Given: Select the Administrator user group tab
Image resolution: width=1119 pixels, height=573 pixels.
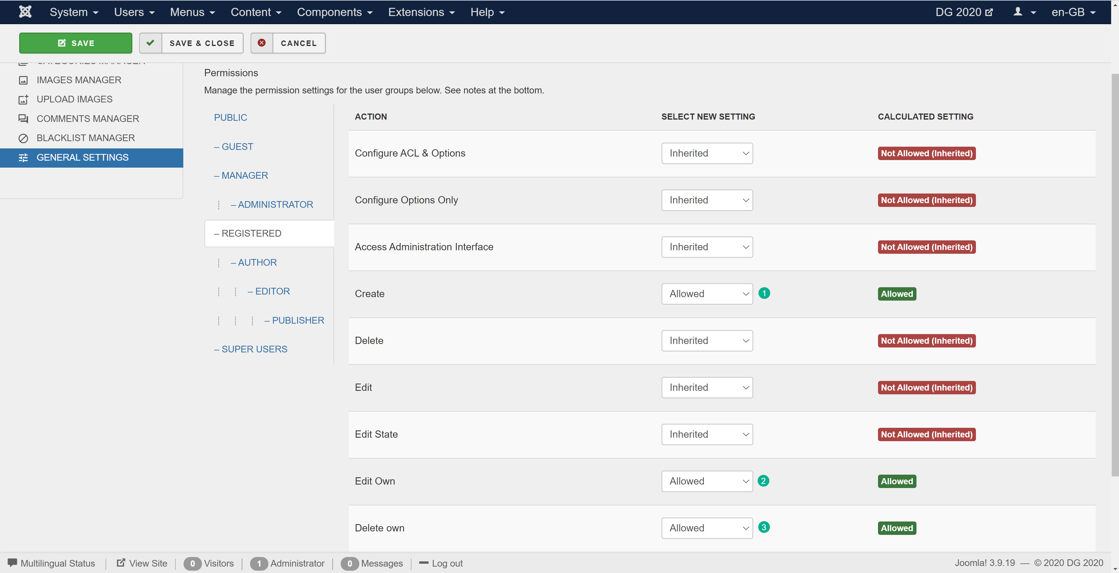Looking at the screenshot, I should click(272, 204).
